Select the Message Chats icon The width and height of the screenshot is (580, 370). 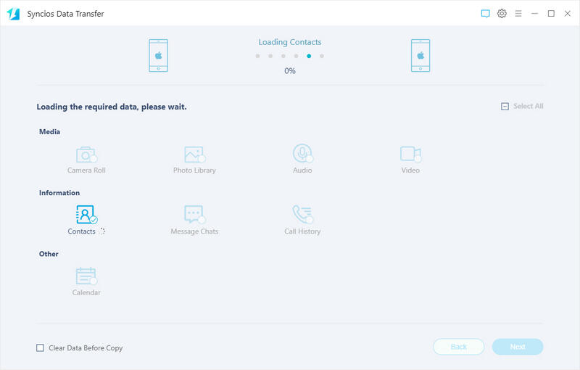point(194,215)
